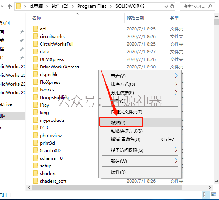This screenshot has height=200, width=219.
Task: Open OneDrive in the navigation pane
Action: [6, 104]
